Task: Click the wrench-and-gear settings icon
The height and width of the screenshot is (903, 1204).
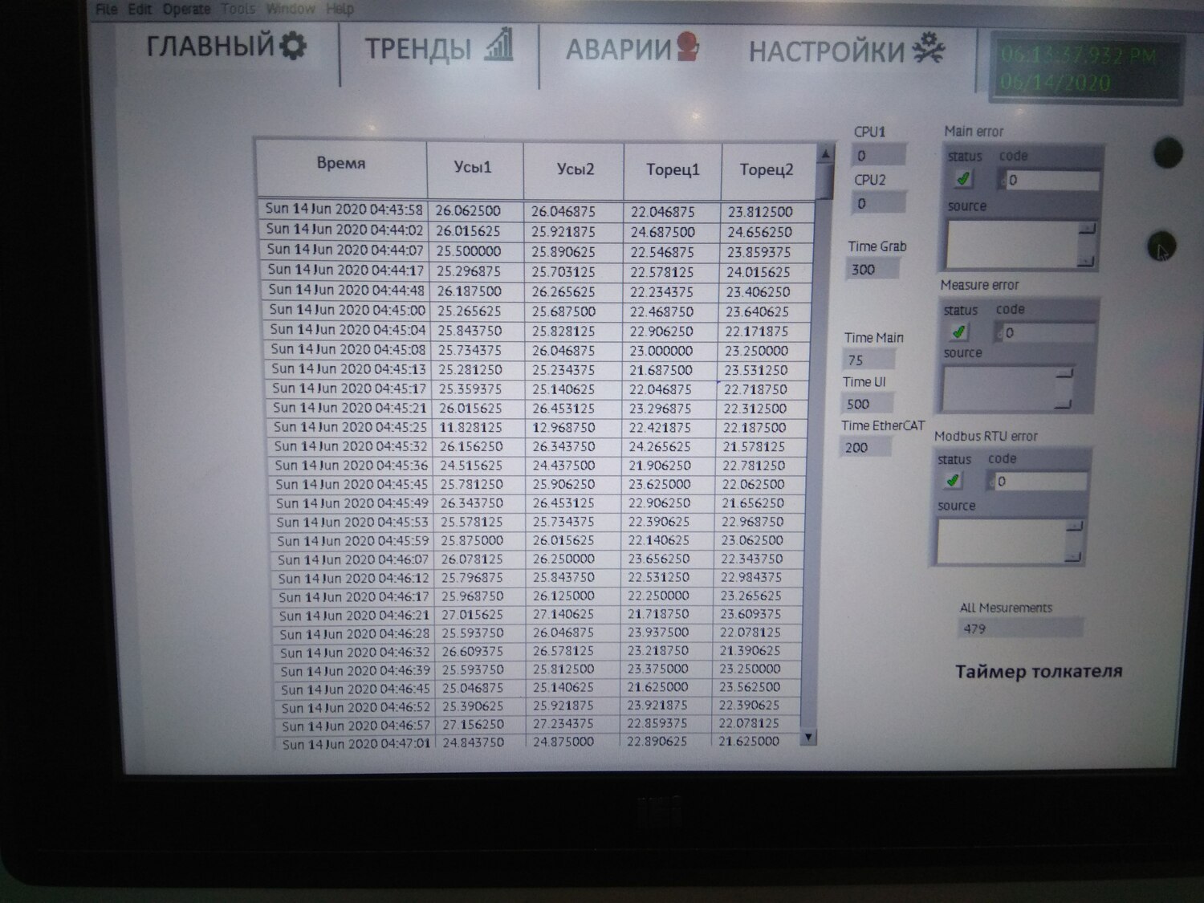Action: [929, 49]
